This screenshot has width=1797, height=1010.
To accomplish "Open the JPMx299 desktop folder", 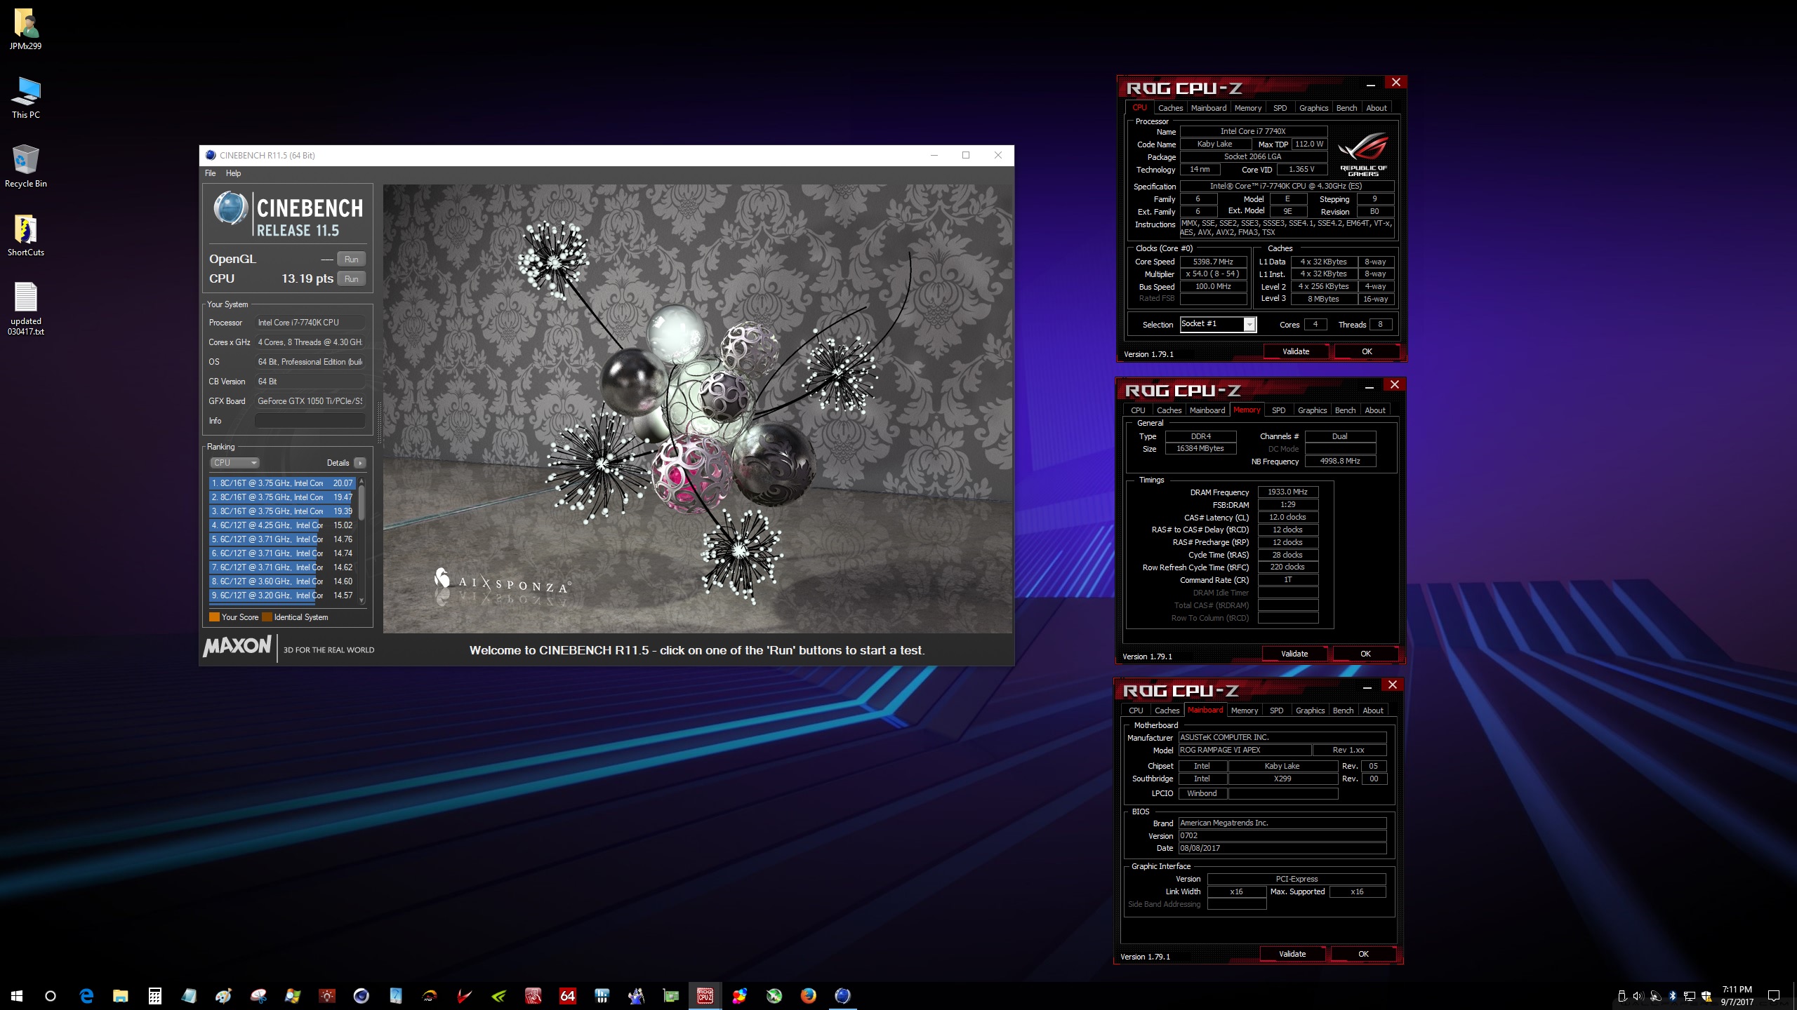I will coord(26,29).
